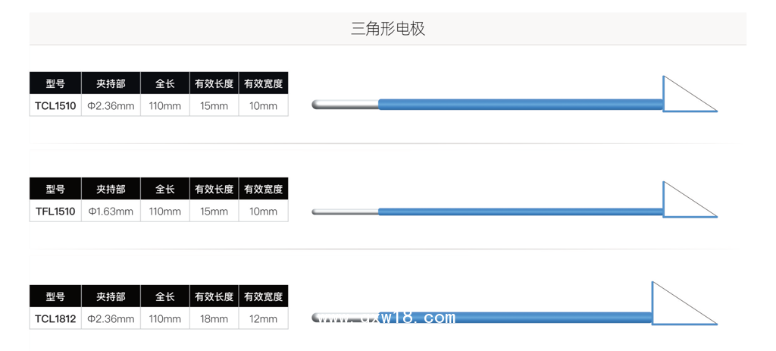Click the 10mm width cell for TFL1510
Viewport: 776px width, 351px height.
(x=263, y=212)
